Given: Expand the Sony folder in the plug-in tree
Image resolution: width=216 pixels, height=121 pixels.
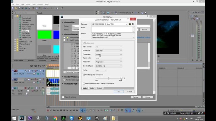Looking at the screenshot, I should click(15, 46).
